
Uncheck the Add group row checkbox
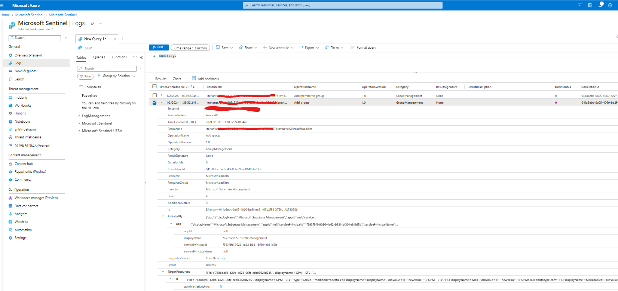pos(154,102)
